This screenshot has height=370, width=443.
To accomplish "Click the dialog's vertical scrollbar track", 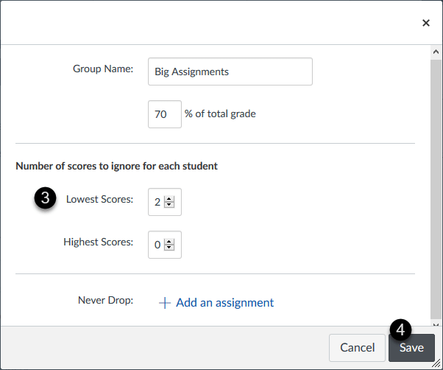I will click(436, 188).
